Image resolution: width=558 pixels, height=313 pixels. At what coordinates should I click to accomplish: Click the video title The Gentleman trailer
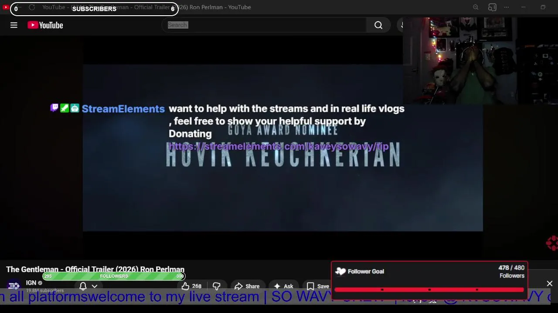95,270
